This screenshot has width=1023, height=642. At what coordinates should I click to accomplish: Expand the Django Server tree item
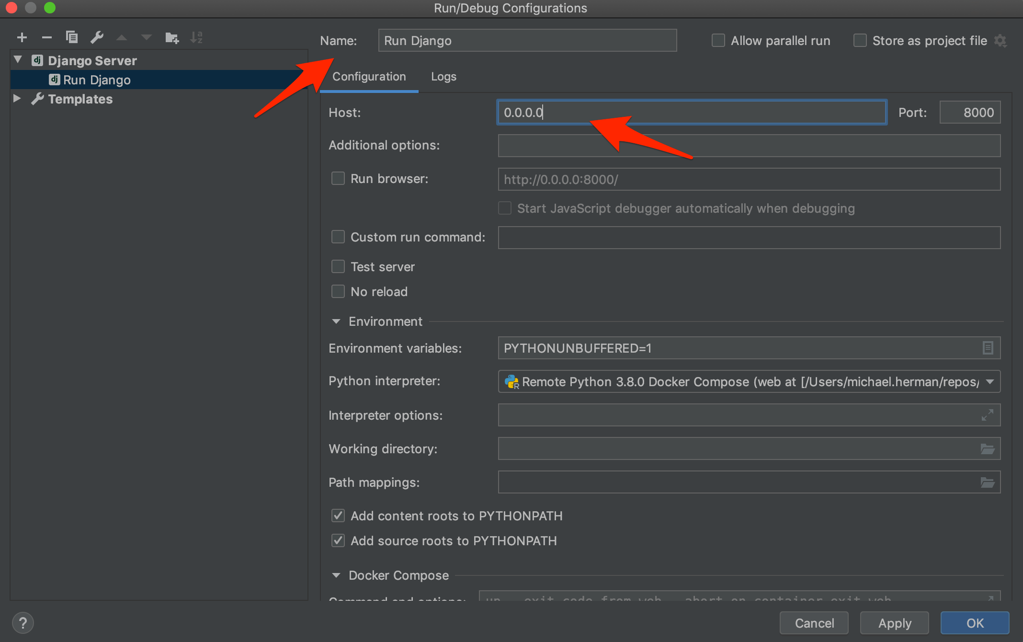[x=16, y=60]
